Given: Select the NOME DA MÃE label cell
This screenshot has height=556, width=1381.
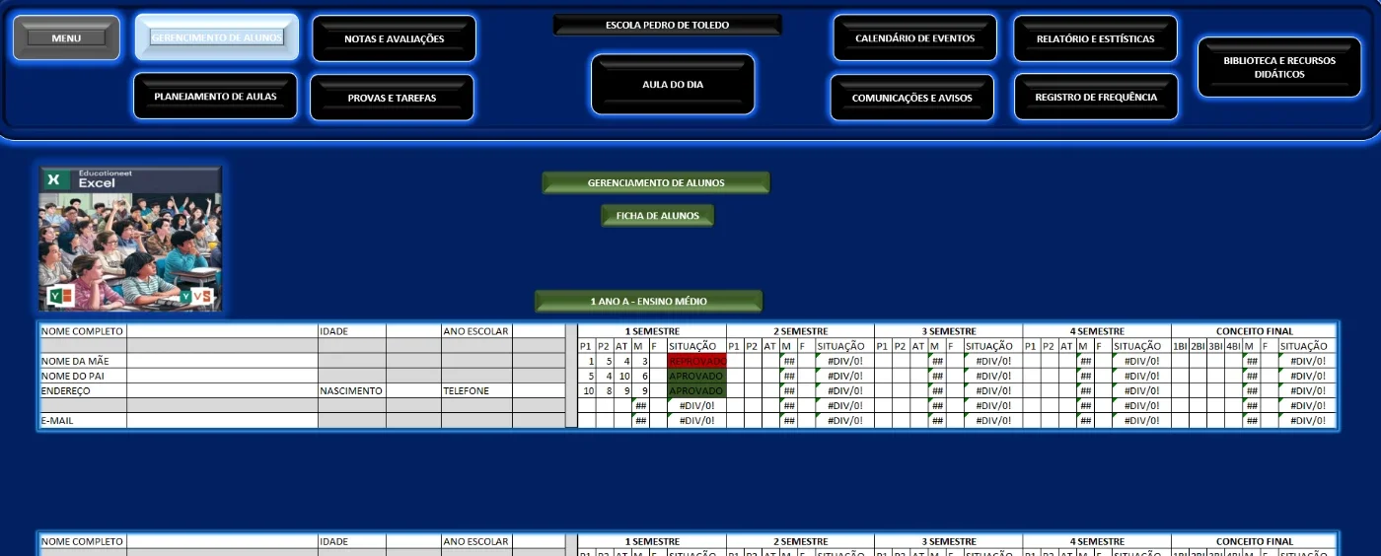Looking at the screenshot, I should 83,361.
